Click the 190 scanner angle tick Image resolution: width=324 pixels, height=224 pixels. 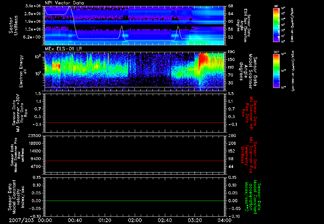(231, 52)
